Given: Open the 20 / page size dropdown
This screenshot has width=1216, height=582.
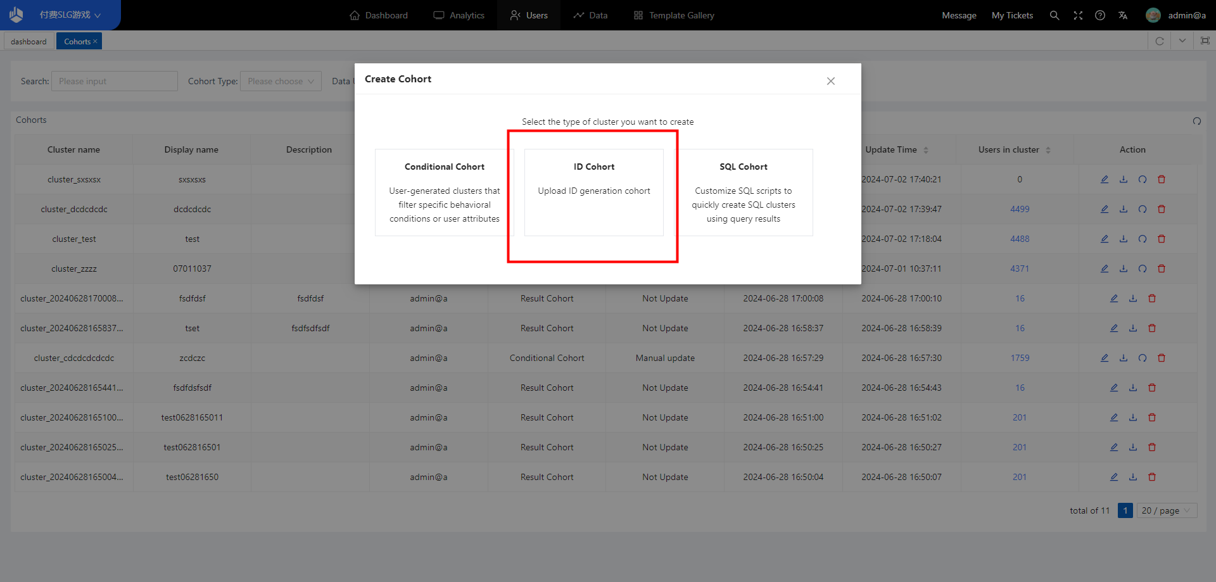Looking at the screenshot, I should click(1167, 510).
